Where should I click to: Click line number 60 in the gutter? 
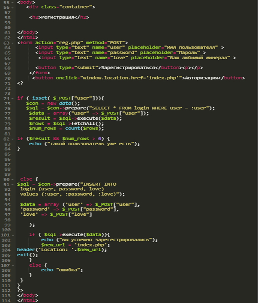8,28
